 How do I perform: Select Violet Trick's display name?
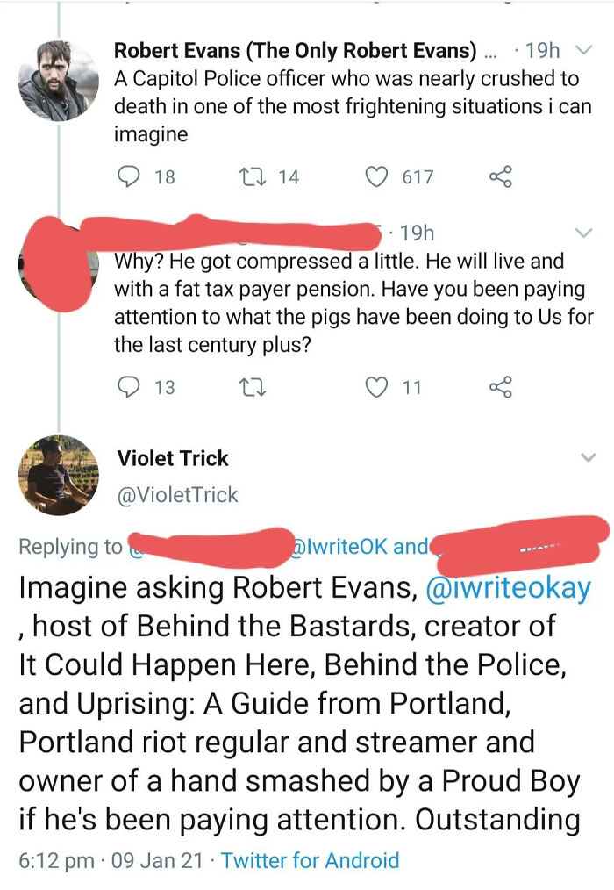click(x=173, y=457)
